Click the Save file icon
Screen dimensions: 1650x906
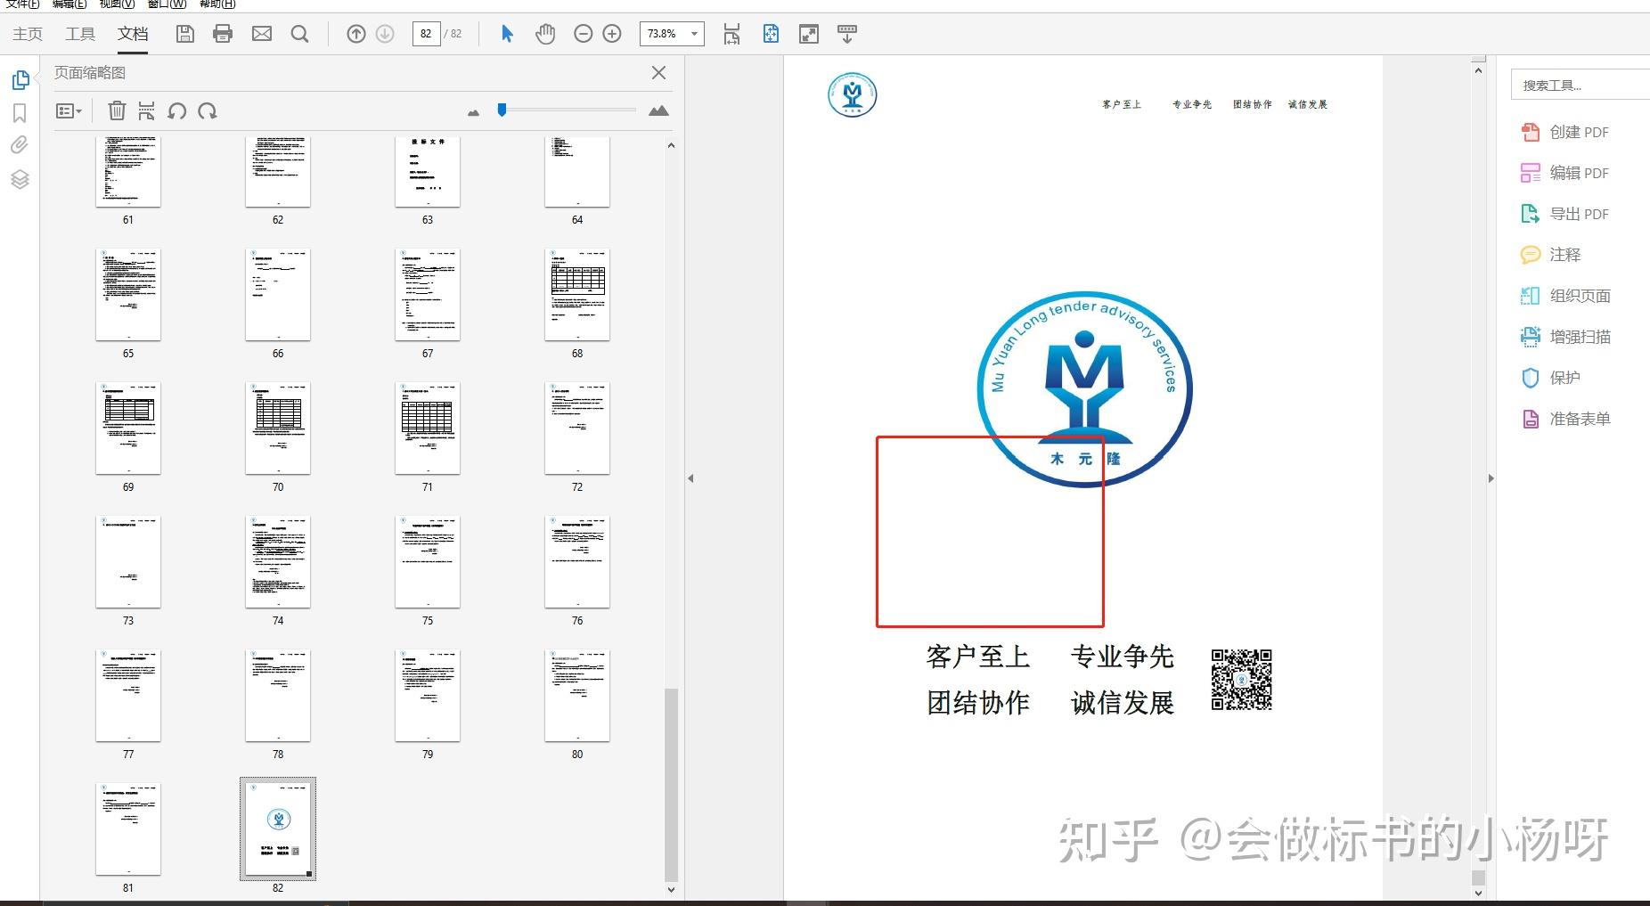(184, 34)
